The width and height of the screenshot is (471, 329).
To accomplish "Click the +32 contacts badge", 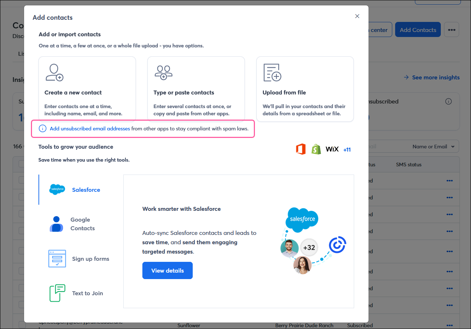I will pyautogui.click(x=309, y=247).
